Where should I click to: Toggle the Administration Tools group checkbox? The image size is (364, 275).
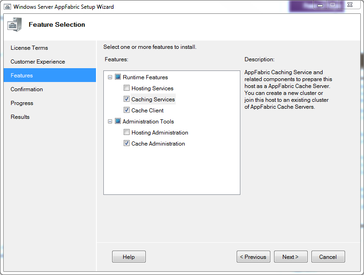click(118, 121)
